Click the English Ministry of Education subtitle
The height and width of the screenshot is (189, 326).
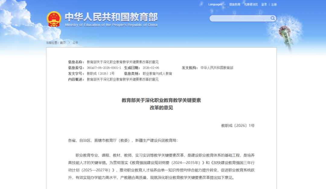pyautogui.click(x=111, y=25)
